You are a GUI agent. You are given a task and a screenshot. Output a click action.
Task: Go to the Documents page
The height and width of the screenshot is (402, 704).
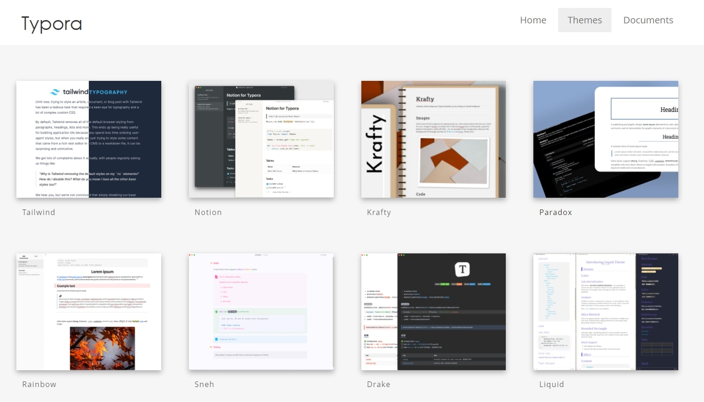tap(648, 20)
